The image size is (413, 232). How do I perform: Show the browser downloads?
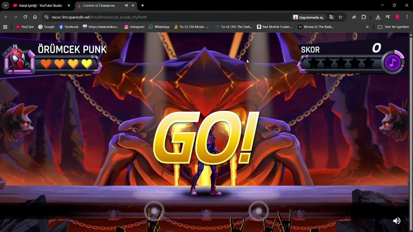378,17
